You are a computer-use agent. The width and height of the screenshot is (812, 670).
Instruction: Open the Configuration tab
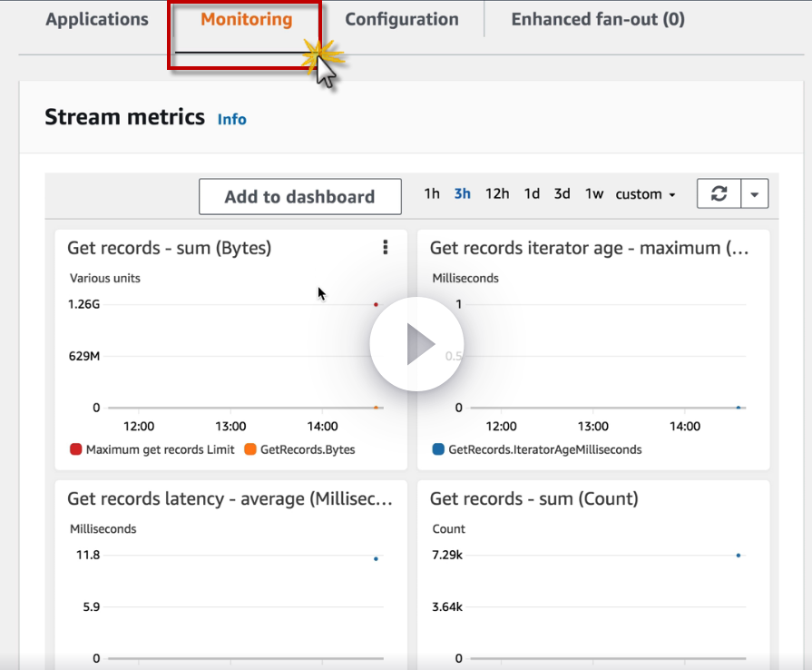click(402, 19)
